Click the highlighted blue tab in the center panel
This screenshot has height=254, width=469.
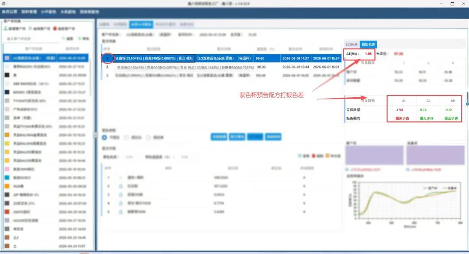tap(141, 24)
